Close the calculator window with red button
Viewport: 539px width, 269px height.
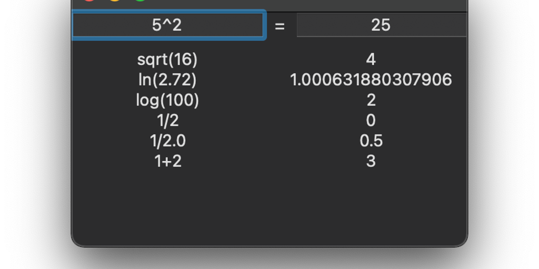(89, 1)
